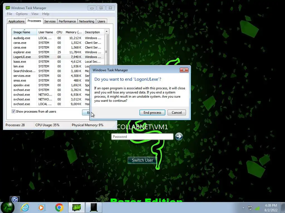Select the lsass.exe process
Image resolution: width=285 pixels, height=213 pixels.
pyautogui.click(x=58, y=62)
